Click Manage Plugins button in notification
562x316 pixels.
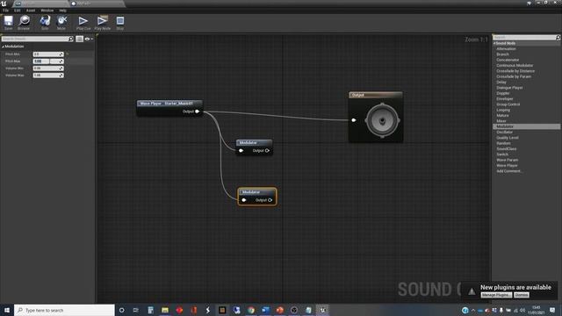pos(496,295)
